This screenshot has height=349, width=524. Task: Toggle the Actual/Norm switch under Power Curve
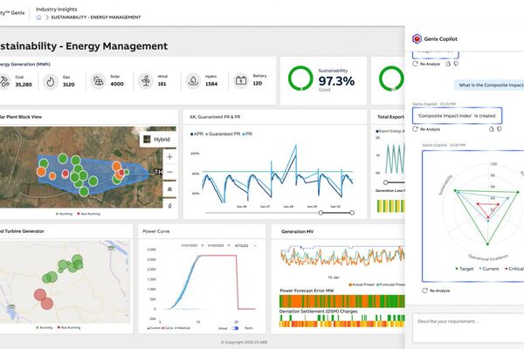click(233, 328)
